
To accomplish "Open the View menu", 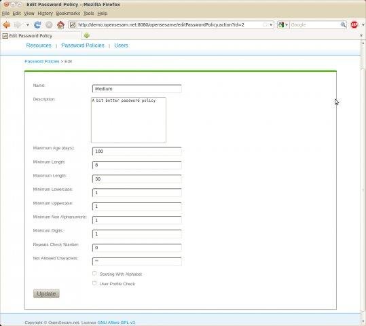I will pos(29,14).
